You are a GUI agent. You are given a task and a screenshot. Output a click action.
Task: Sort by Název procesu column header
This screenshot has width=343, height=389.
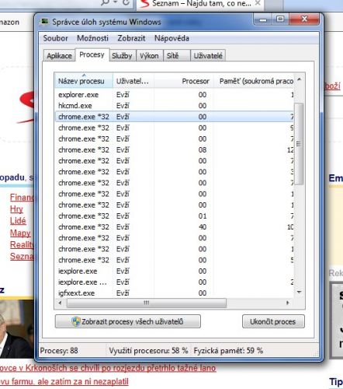(84, 81)
